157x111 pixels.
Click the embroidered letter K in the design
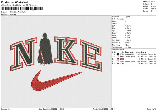[66, 51]
